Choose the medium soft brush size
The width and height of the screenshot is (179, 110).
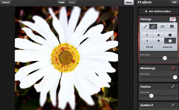159,41
